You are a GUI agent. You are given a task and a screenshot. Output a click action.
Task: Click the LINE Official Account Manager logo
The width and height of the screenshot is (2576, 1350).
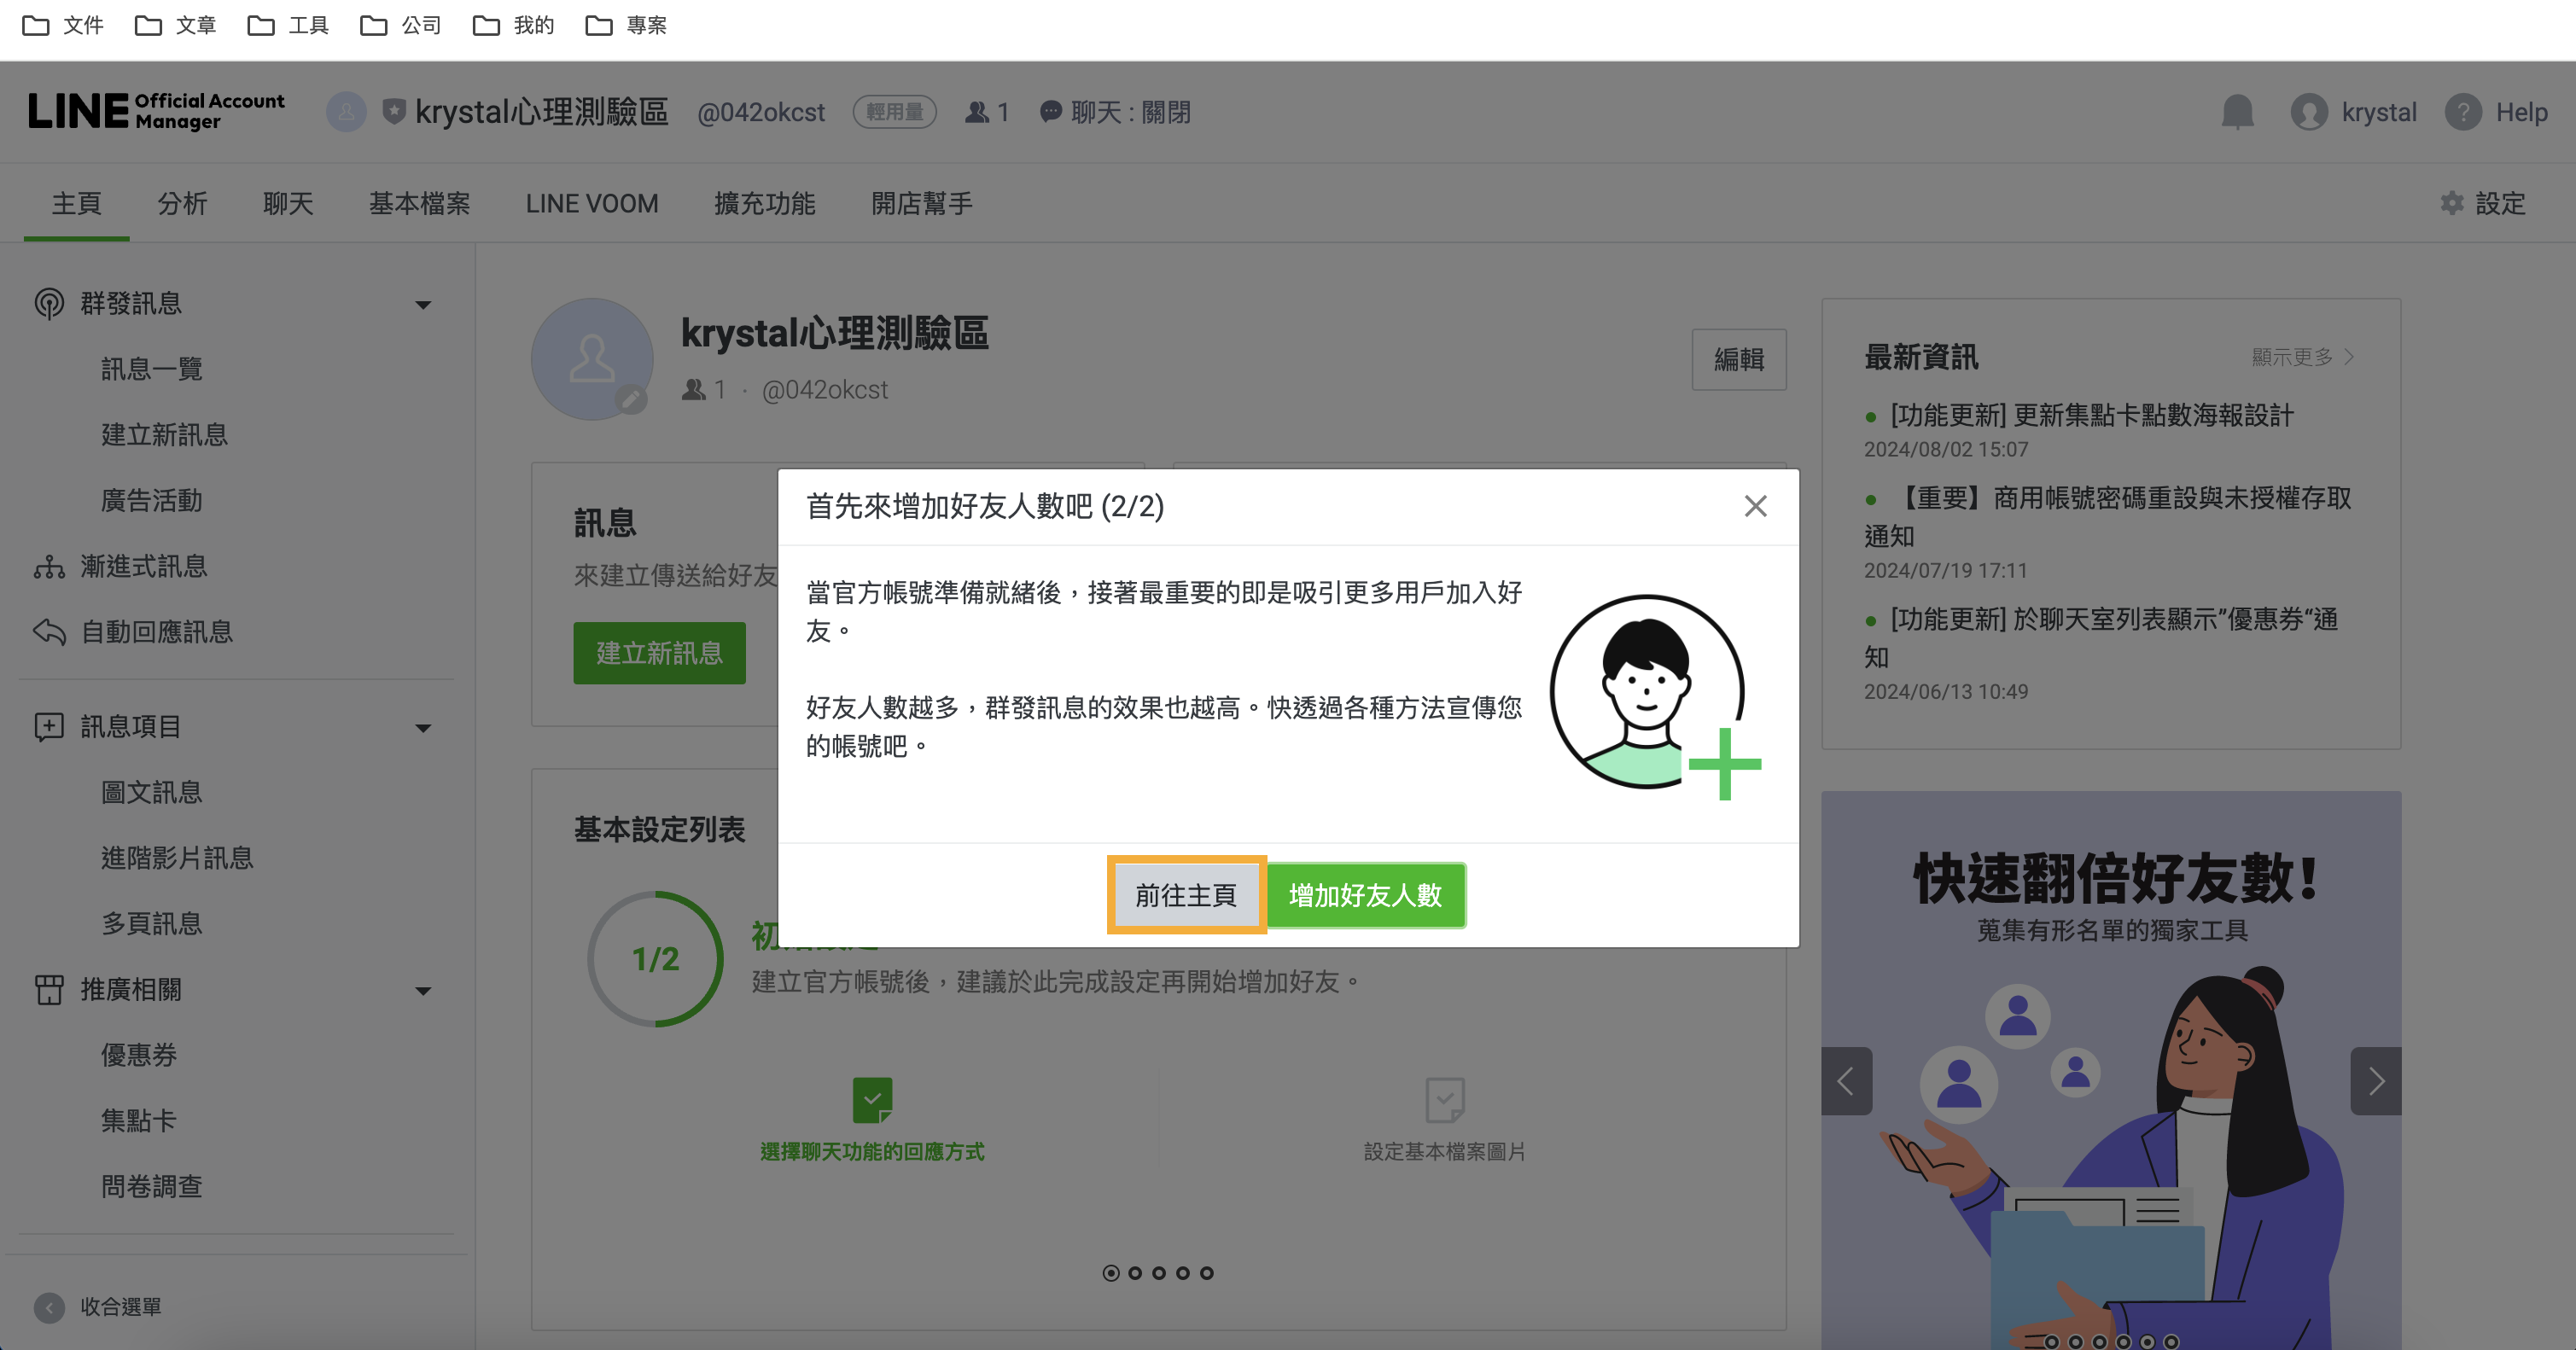[x=156, y=111]
